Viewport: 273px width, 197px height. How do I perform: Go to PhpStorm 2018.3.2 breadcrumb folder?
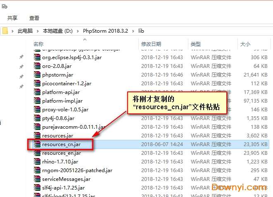[x=105, y=31]
